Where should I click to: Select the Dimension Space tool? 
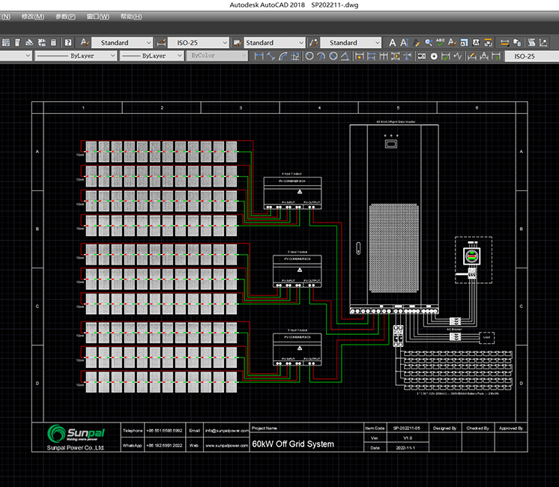coord(396,56)
